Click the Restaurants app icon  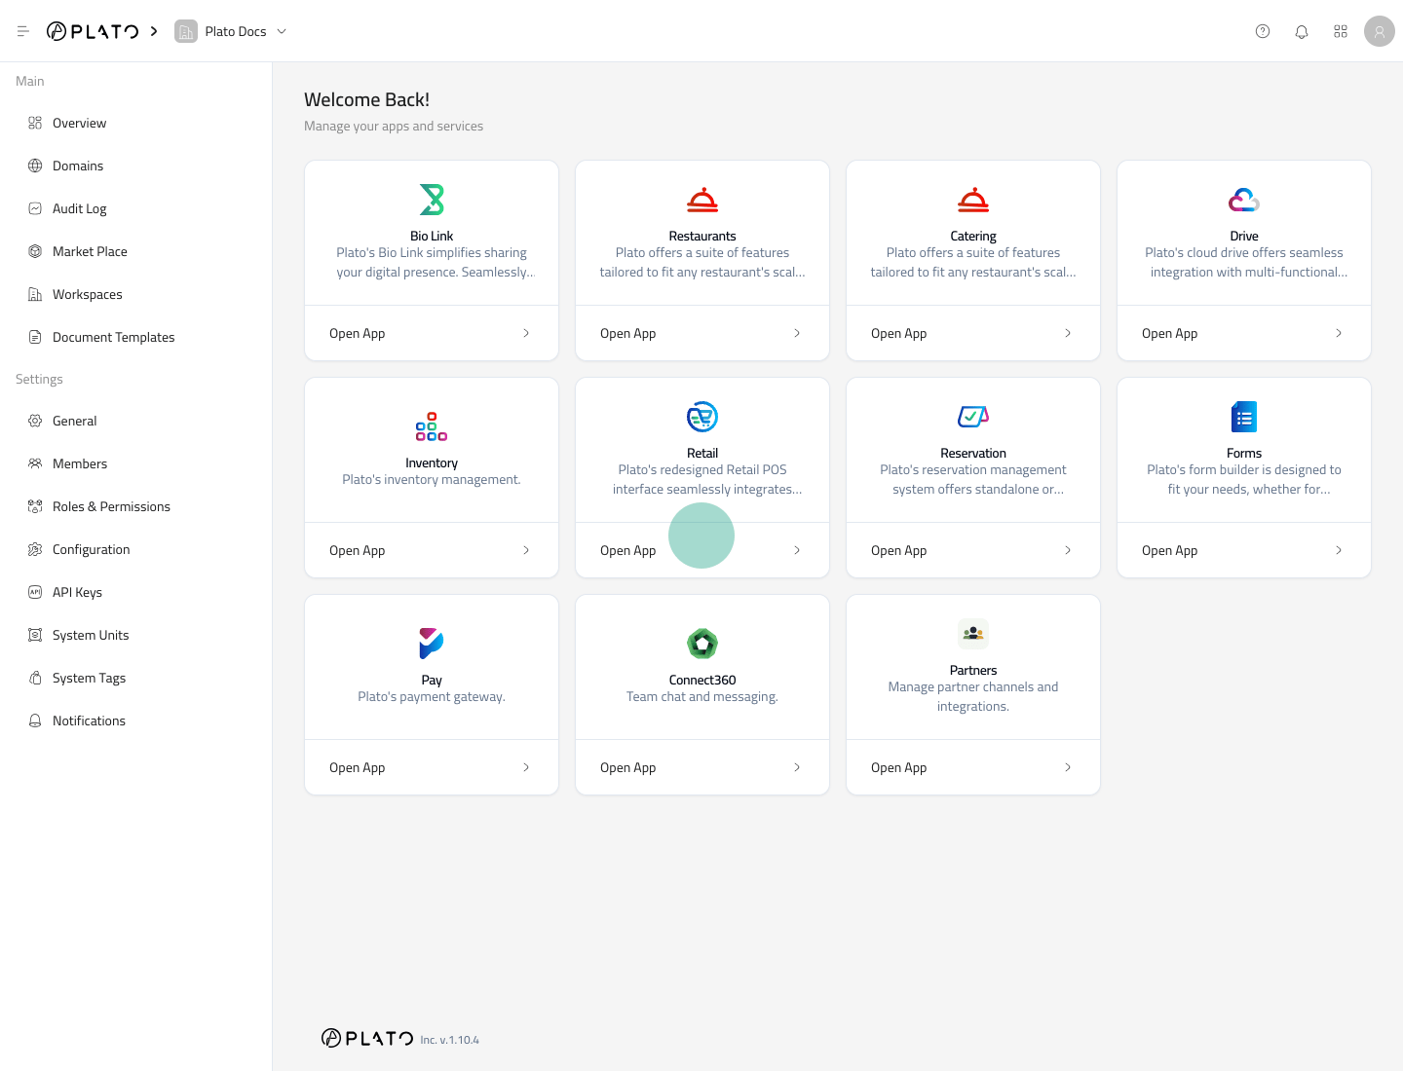[702, 200]
